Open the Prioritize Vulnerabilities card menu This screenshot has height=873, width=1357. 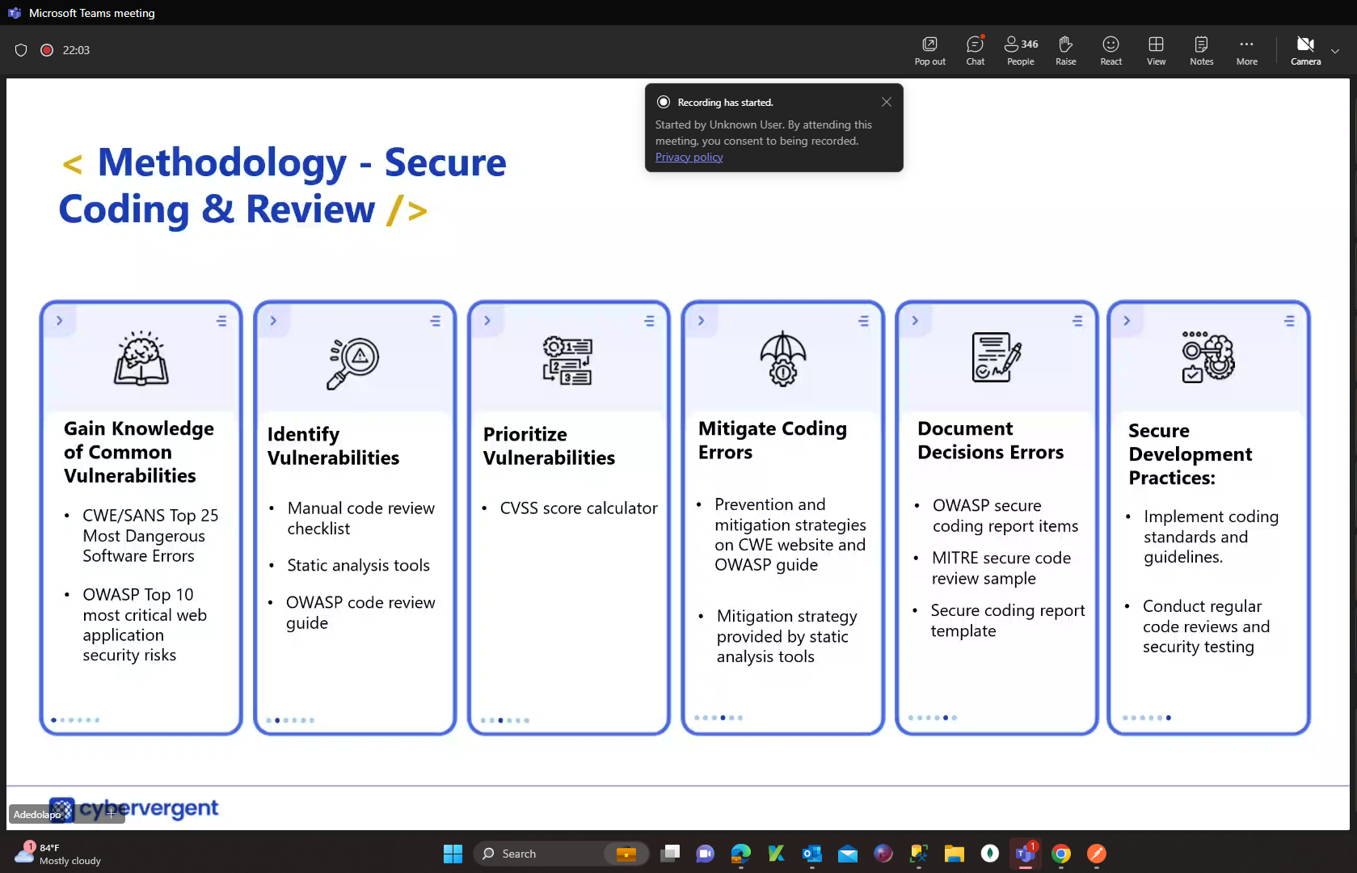(649, 321)
